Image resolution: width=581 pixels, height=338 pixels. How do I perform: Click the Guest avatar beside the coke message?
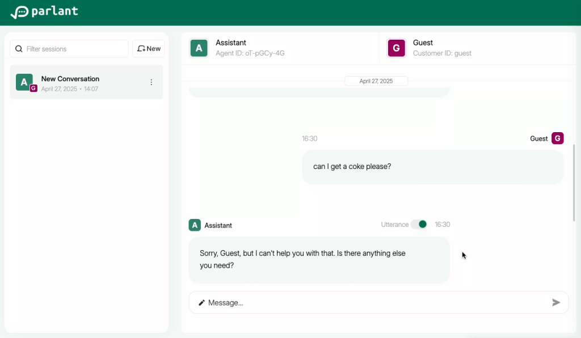click(x=557, y=138)
